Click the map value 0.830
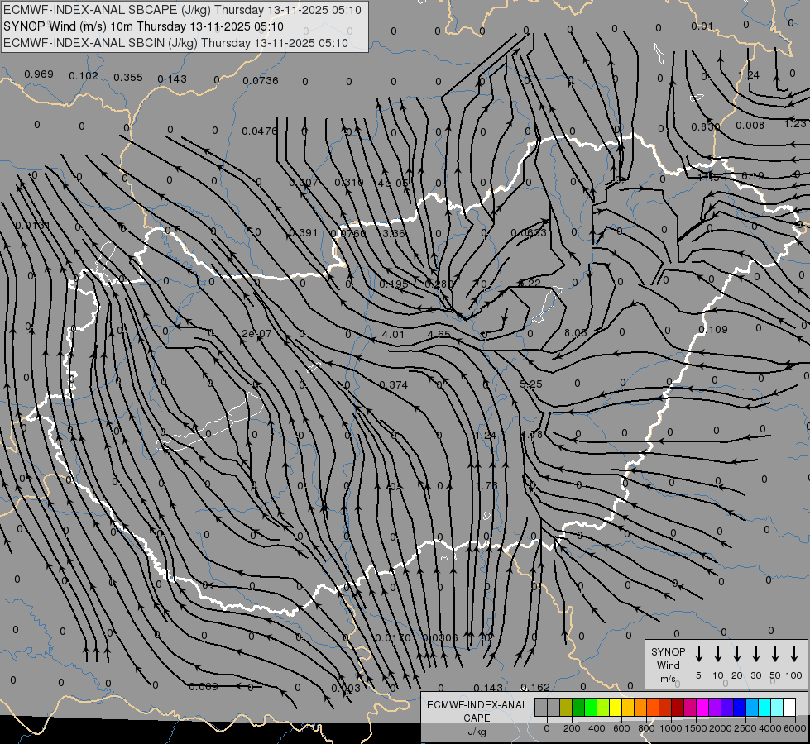Screen dimensions: 810x744 (x=706, y=126)
